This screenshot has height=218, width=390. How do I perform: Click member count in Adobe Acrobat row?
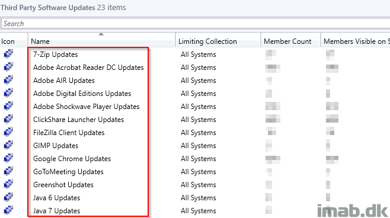(x=273, y=68)
